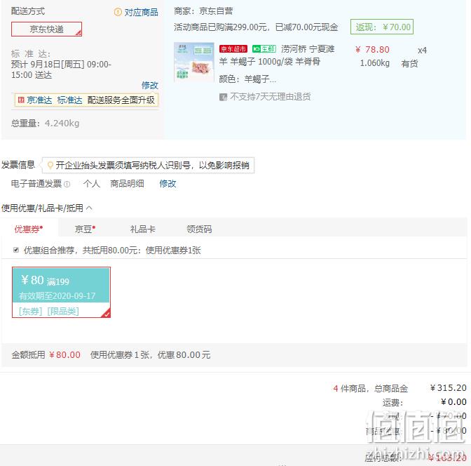Viewport: 471px width, 466px height.
Task: Click the 颜色：羊蝎子 attribute text
Action: pyautogui.click(x=247, y=79)
